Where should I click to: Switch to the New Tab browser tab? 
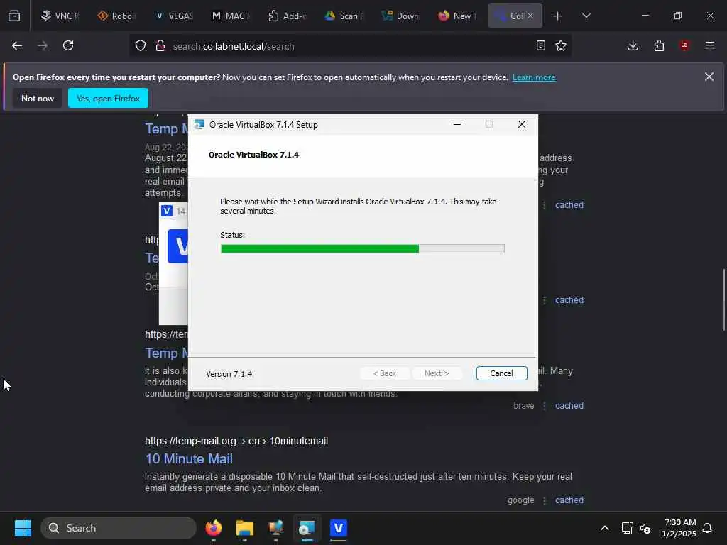click(457, 16)
